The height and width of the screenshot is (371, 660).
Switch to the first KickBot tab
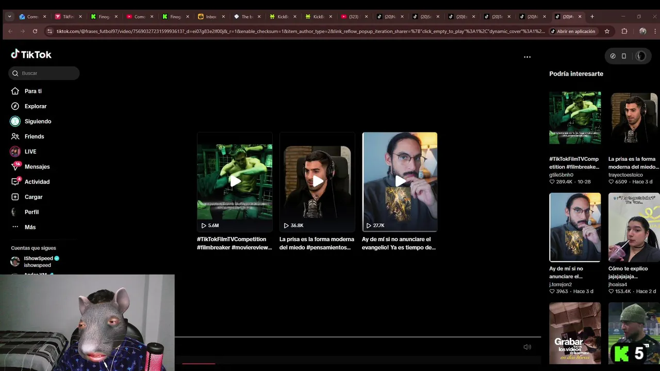click(x=283, y=16)
